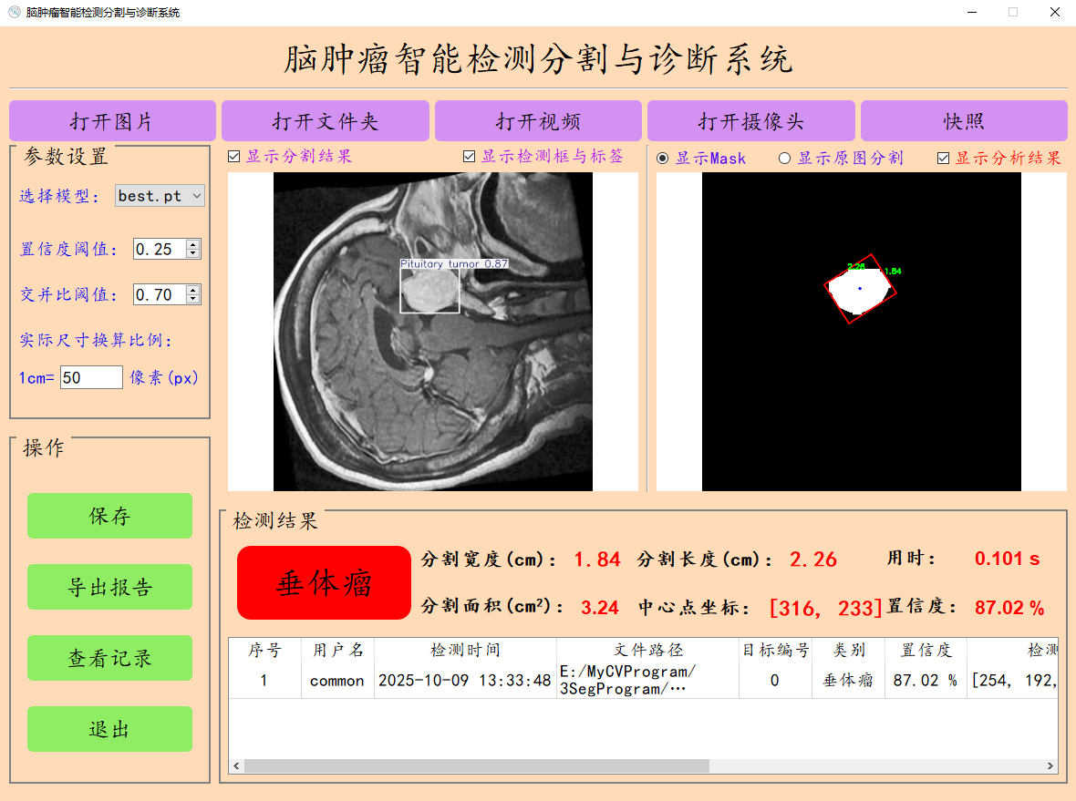Toggle the 显示检测框与标签 checkbox
Screen dimensions: 1076x801
pos(470,157)
